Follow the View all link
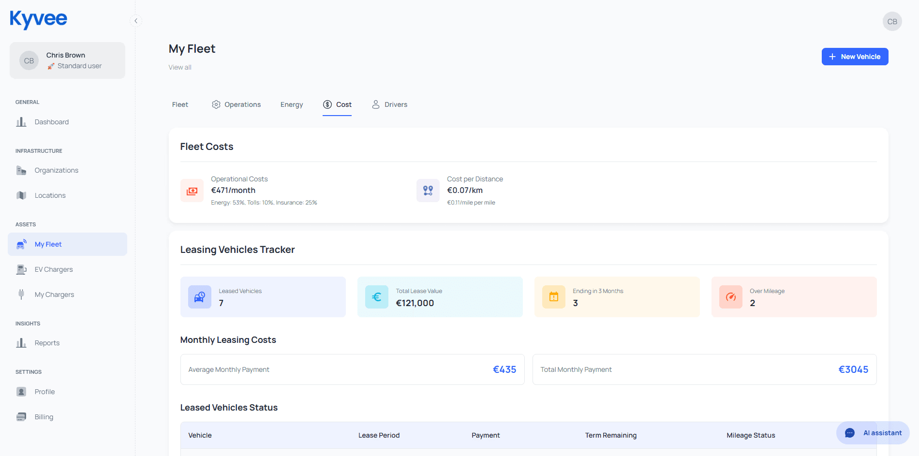Image resolution: width=919 pixels, height=456 pixels. [x=180, y=67]
